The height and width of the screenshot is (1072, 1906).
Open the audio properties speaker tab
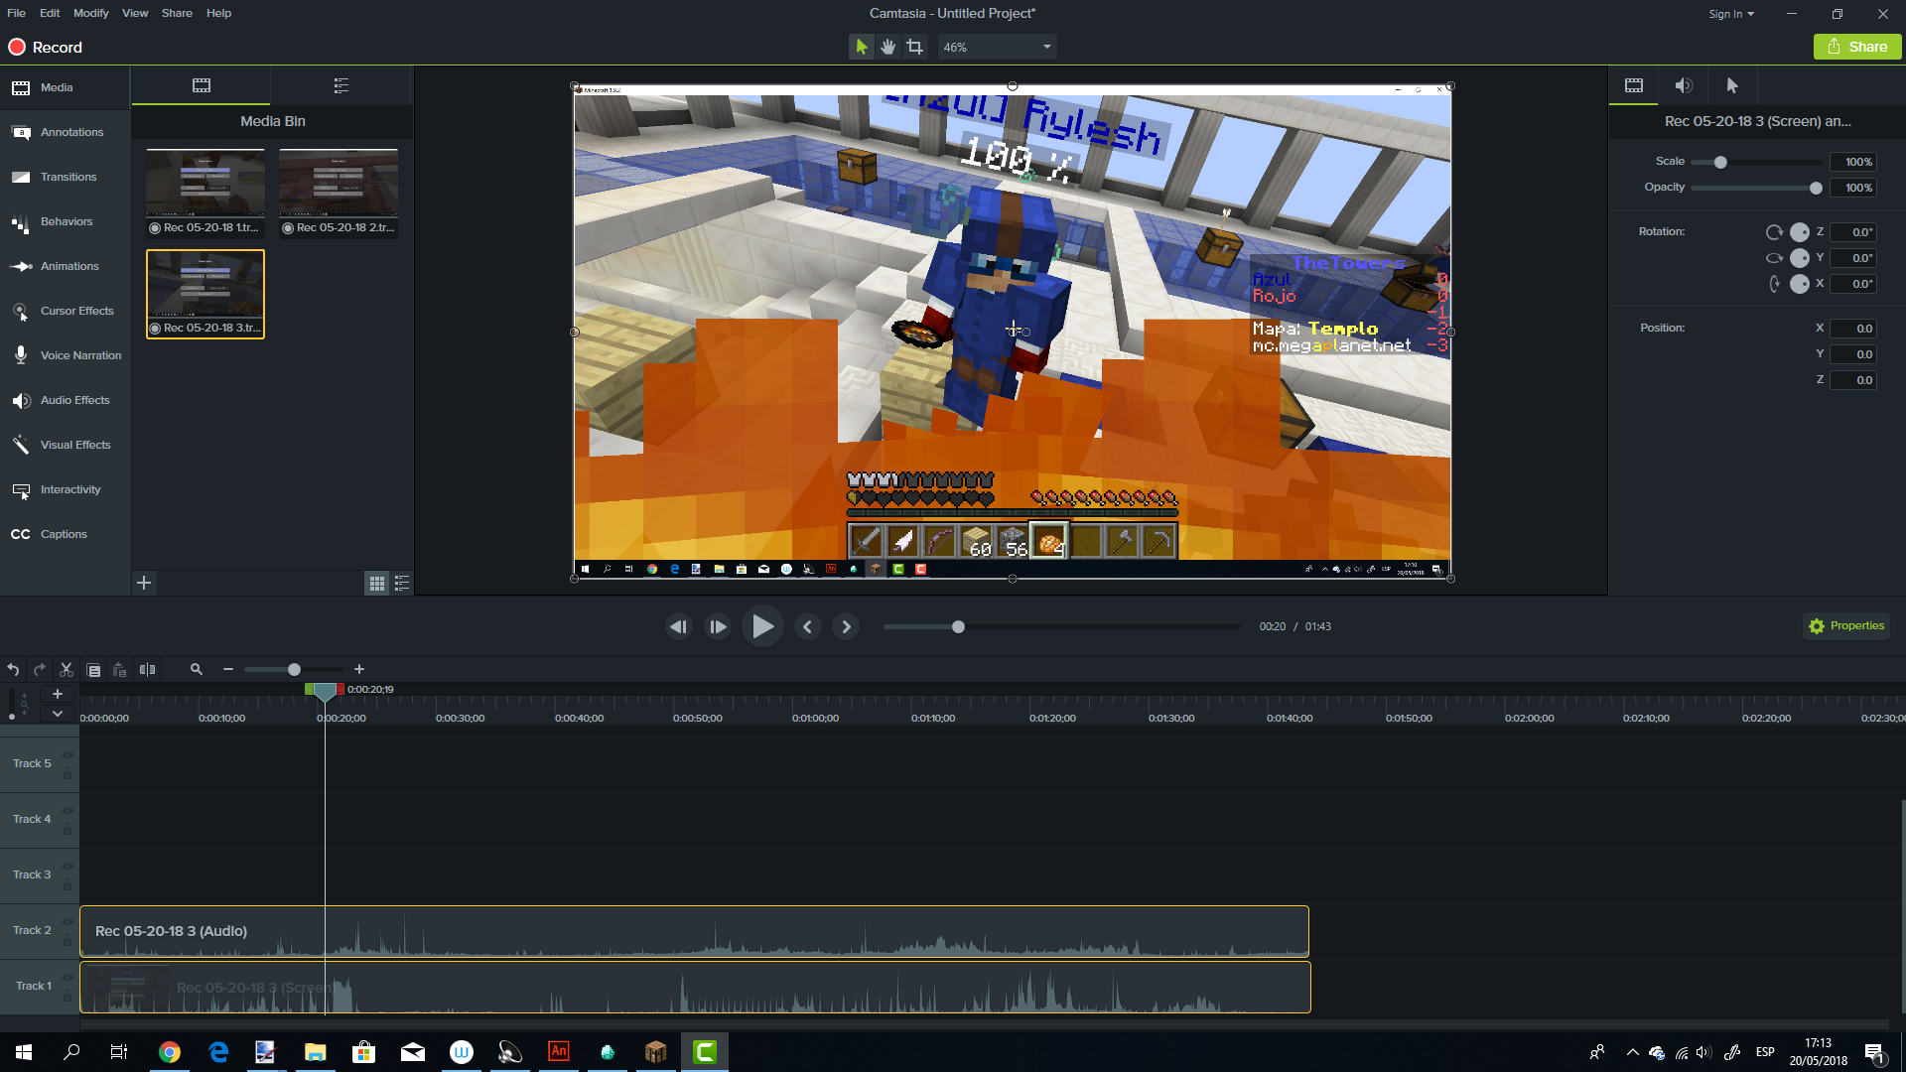1684,85
